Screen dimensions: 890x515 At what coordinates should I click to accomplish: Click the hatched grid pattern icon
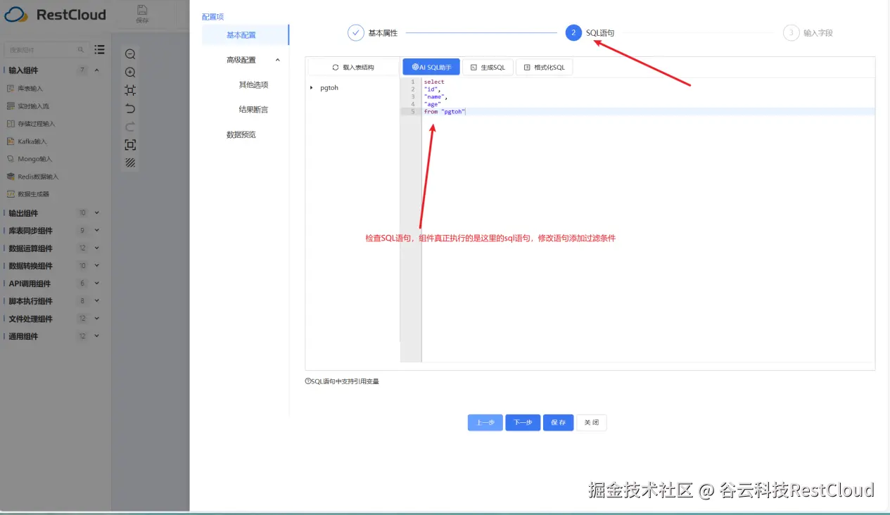click(130, 163)
